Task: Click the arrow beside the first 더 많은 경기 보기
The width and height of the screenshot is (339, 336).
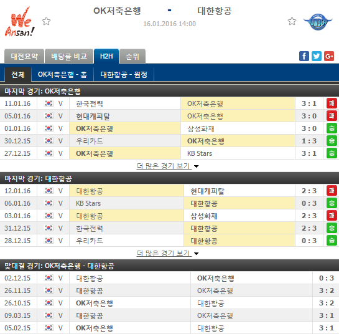Action: pos(197,166)
